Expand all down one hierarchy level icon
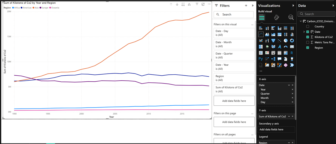The height and width of the screenshot is (144, 336). (189, 4)
